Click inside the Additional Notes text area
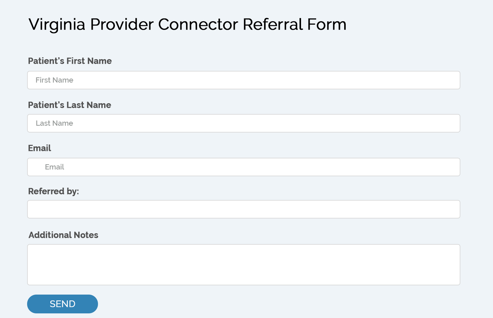 click(243, 265)
